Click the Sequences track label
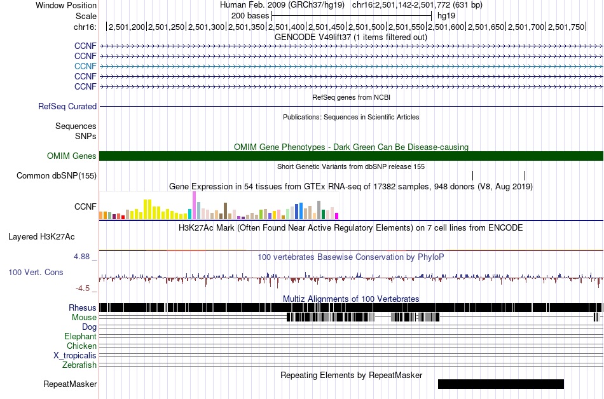The width and height of the screenshot is (604, 399). [76, 126]
